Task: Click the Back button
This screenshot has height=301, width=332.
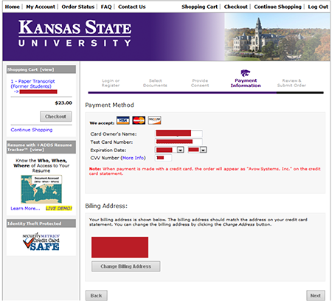Action: (96, 296)
